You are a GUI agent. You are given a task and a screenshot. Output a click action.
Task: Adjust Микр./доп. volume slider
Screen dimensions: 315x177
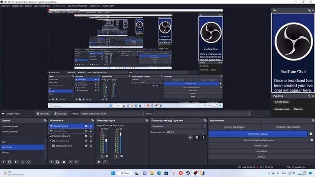[x=121, y=134]
